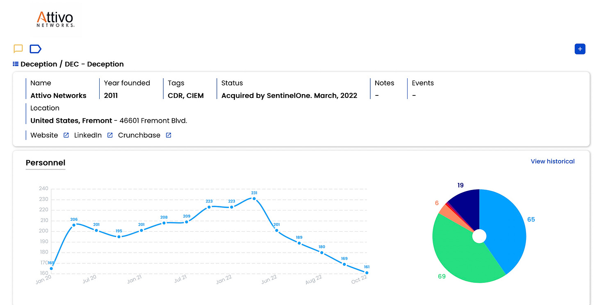Image resolution: width=597 pixels, height=305 pixels.
Task: Click the 209 data point on chart
Action: [187, 222]
